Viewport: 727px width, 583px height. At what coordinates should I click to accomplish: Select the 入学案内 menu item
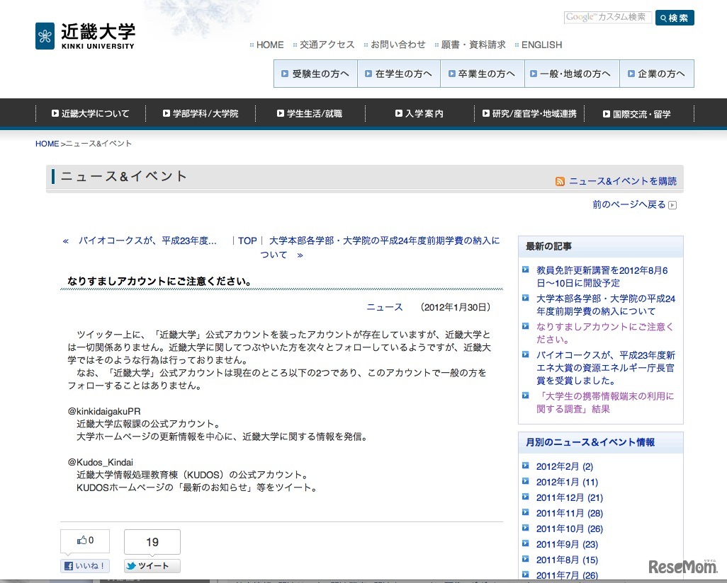click(x=419, y=113)
